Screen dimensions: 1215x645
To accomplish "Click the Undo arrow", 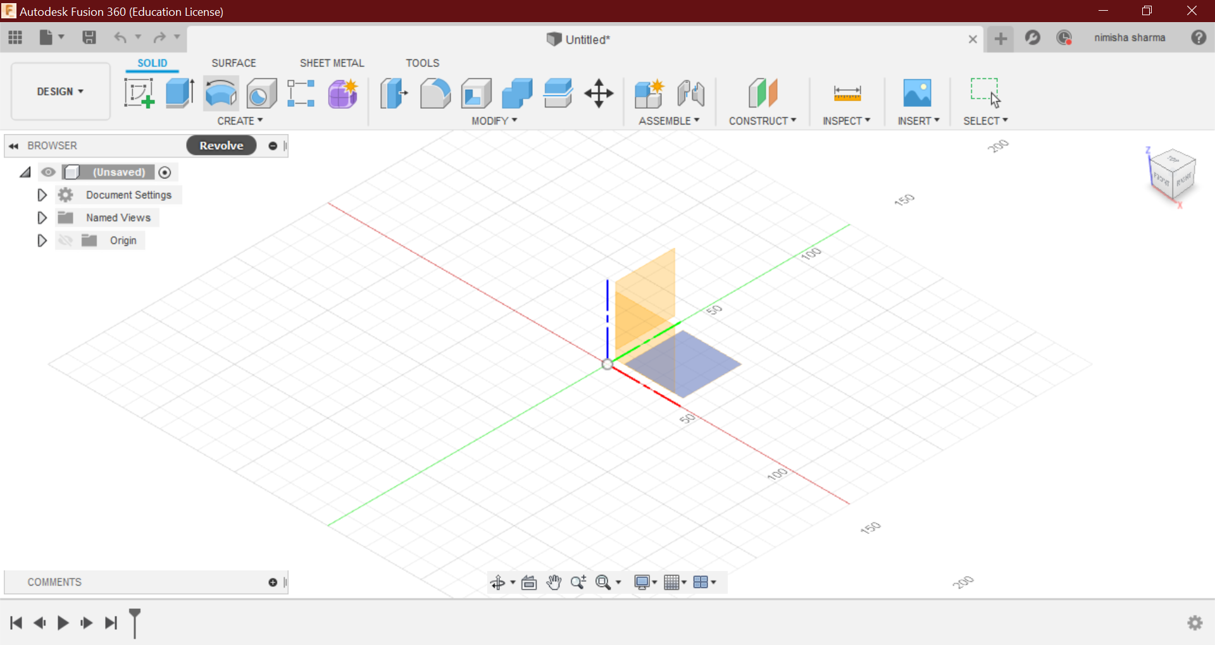I will 120,38.
